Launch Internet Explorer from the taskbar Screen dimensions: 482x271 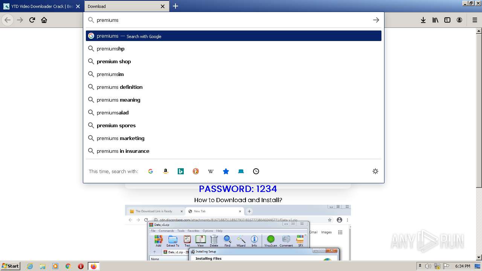[x=30, y=266]
